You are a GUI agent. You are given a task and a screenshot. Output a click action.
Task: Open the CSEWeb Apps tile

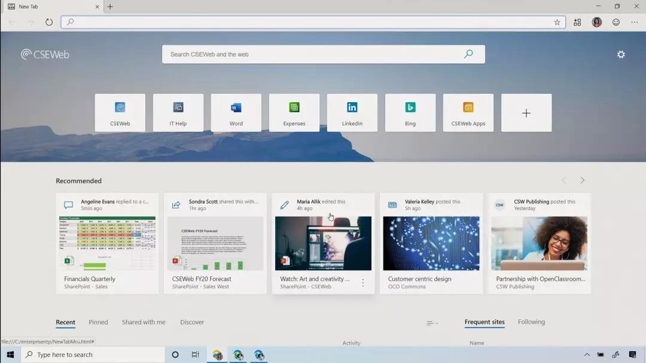pos(468,113)
